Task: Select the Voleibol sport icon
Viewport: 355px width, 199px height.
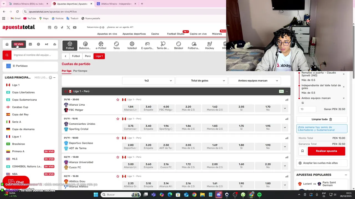Action: (x=132, y=46)
